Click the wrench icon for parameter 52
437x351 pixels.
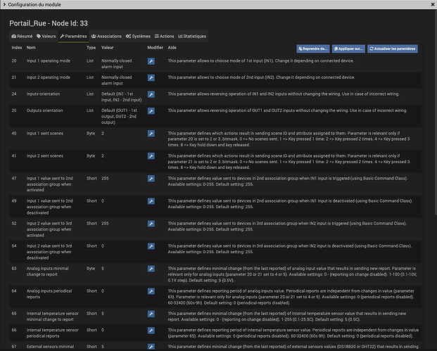151,222
